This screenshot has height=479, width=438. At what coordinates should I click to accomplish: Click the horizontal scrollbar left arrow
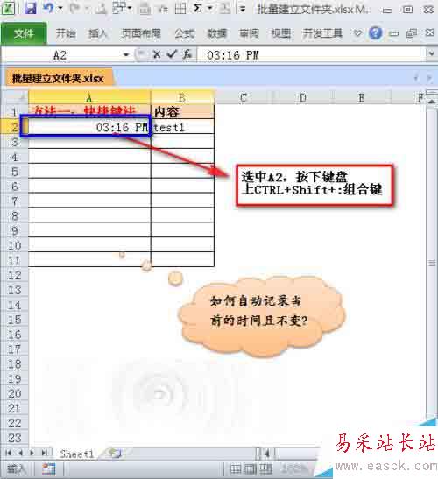(267, 454)
